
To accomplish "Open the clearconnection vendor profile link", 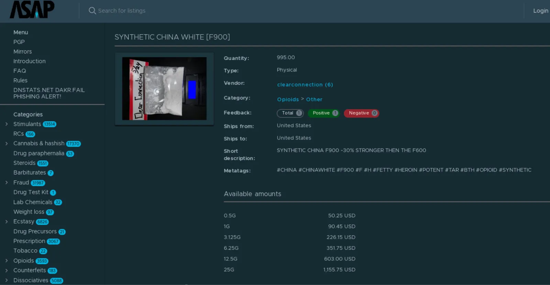I will coord(305,85).
